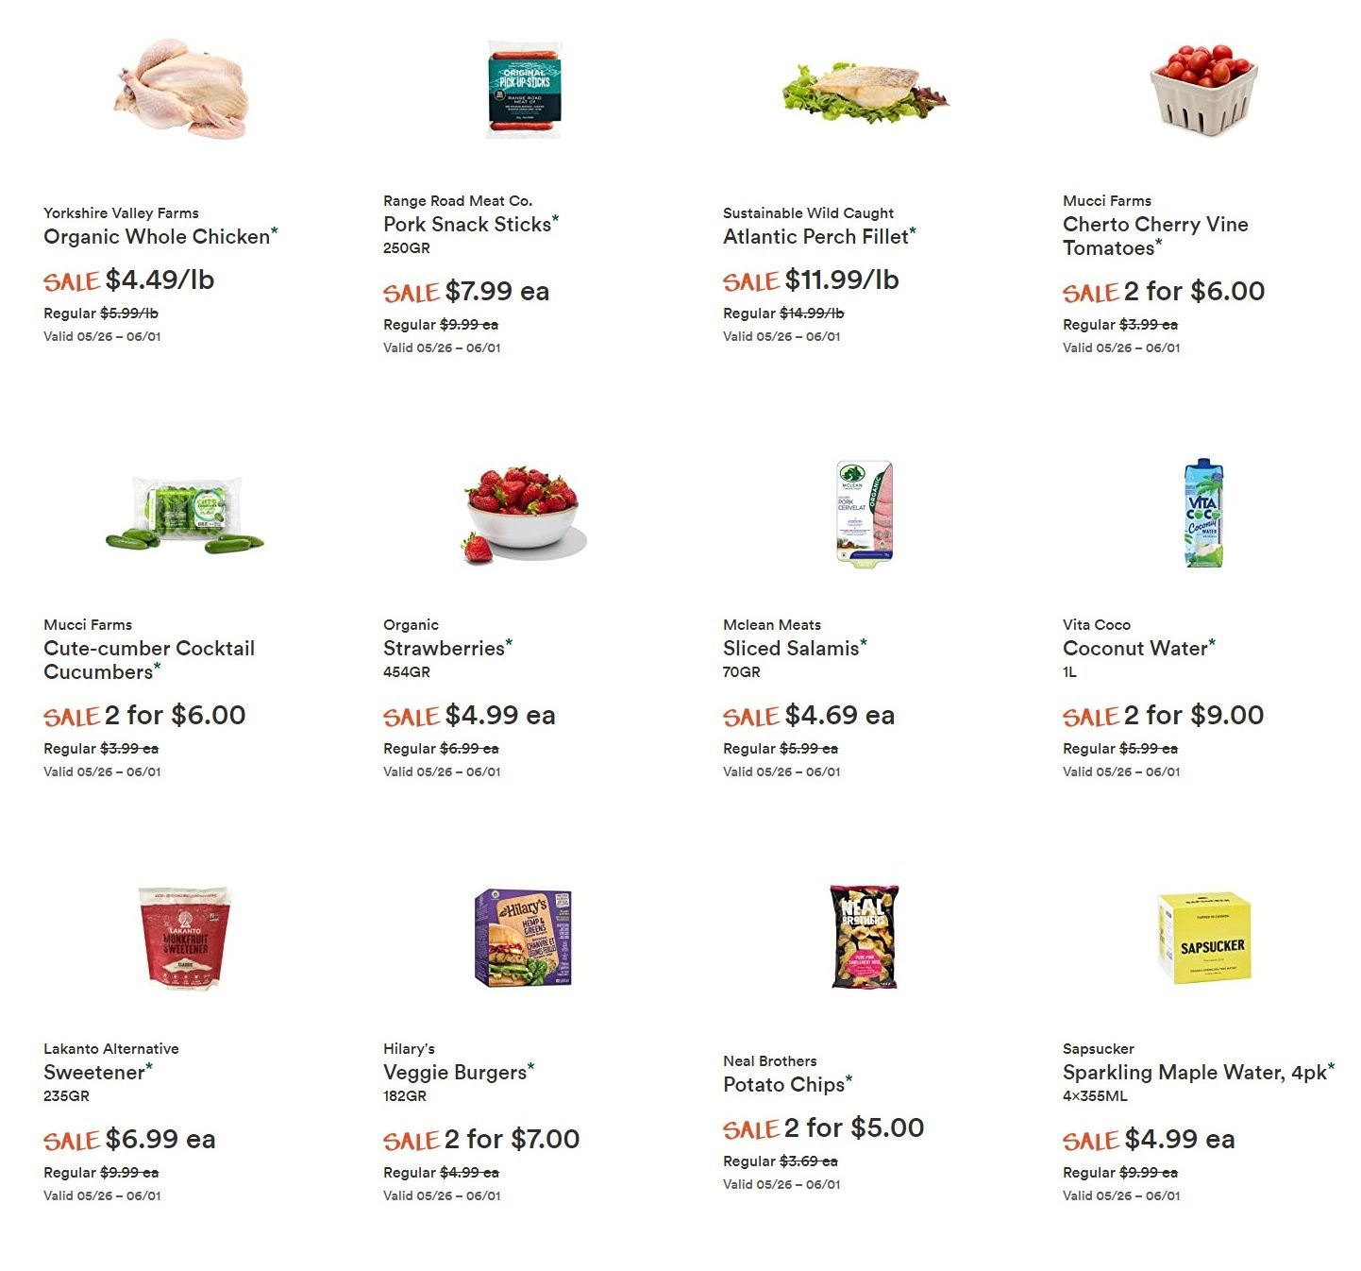Select the Pork Snack Sticks package image
1361x1271 pixels.
tap(524, 89)
